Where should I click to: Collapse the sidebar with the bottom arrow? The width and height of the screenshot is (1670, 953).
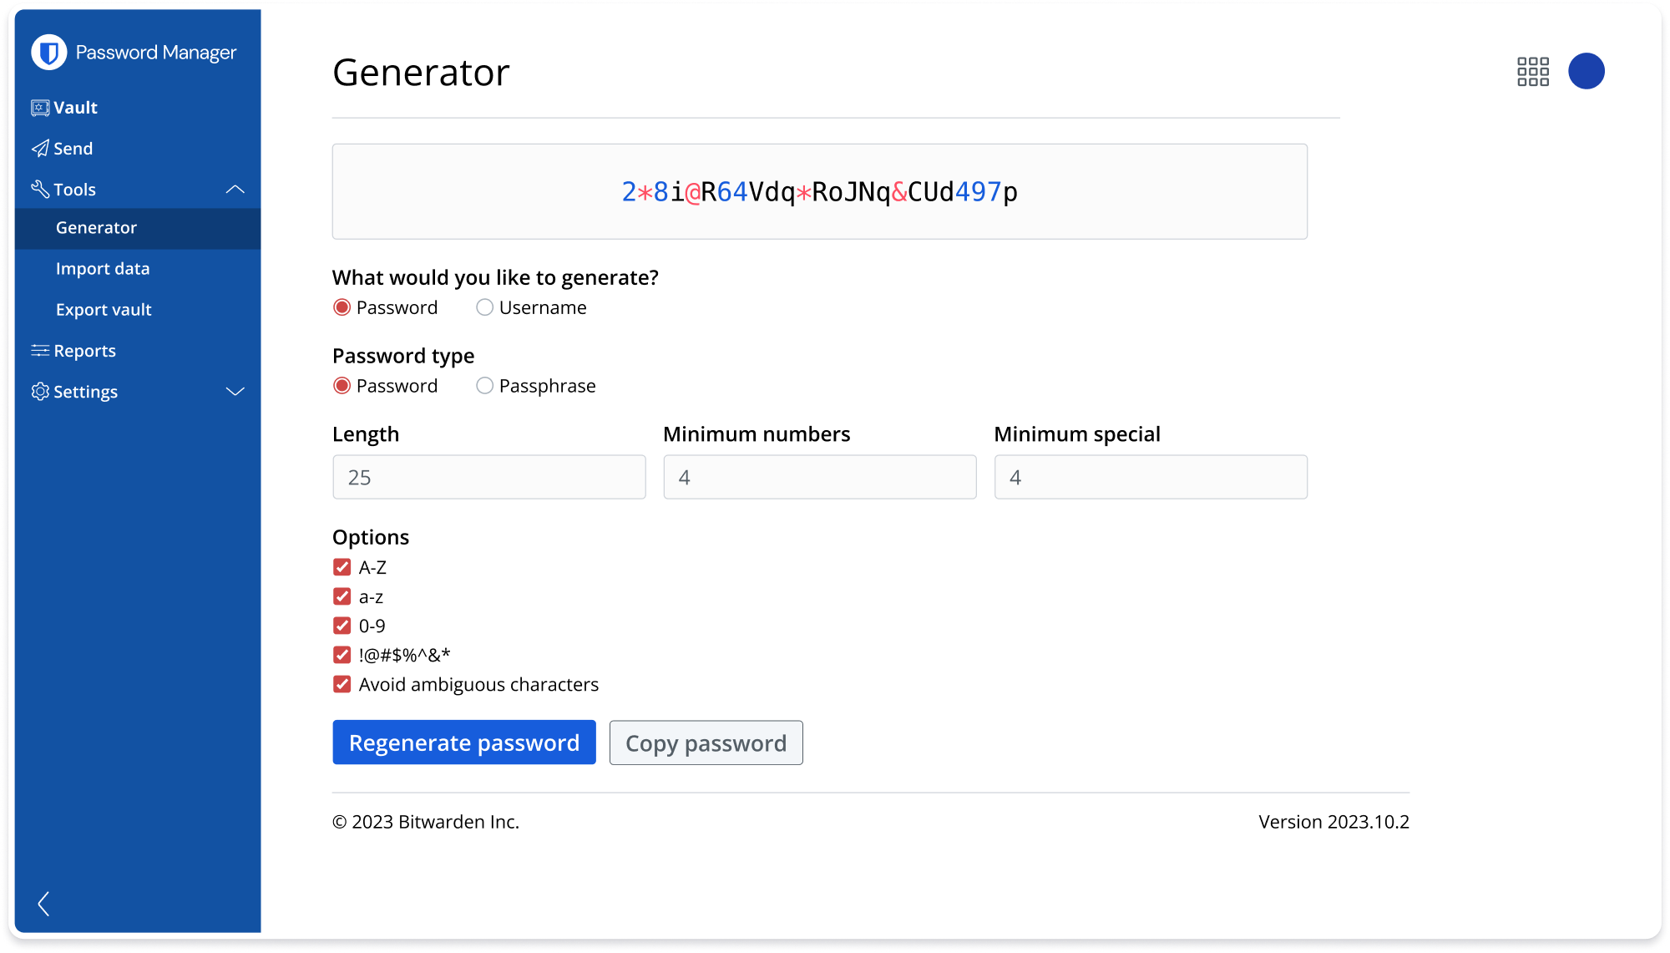point(44,903)
